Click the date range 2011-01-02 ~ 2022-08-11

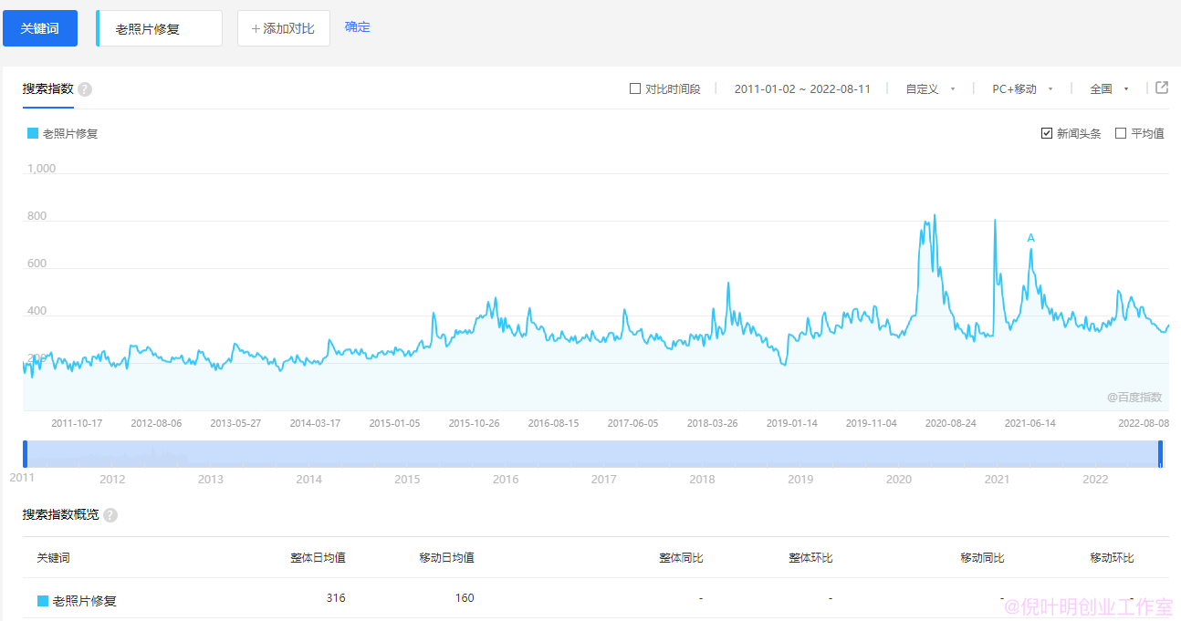tap(802, 88)
